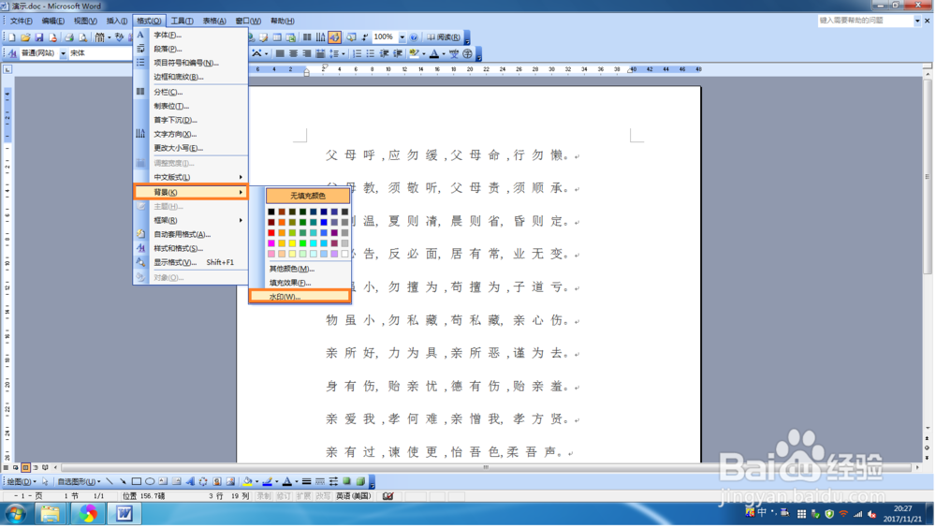Click the Save floppy disk icon
The width and height of the screenshot is (936, 528).
click(x=38, y=37)
